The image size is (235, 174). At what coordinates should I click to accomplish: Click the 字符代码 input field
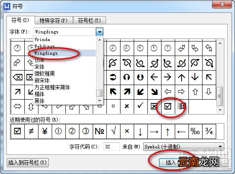pyautogui.click(x=111, y=147)
